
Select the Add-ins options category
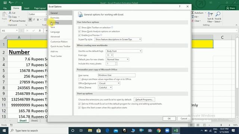click(x=60, y=51)
